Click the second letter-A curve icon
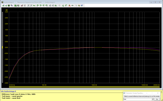Viewport: 163px width, 101px height. click(53, 6)
